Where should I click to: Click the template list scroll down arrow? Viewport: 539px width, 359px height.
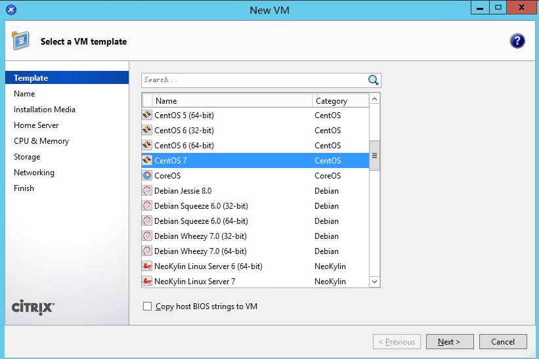click(x=374, y=282)
